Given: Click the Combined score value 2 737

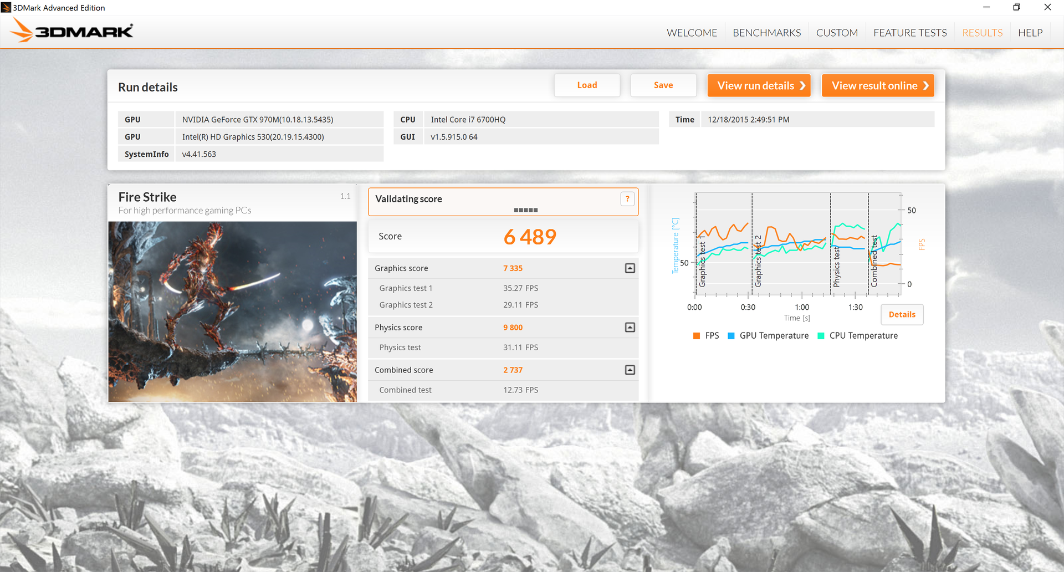Looking at the screenshot, I should (513, 370).
